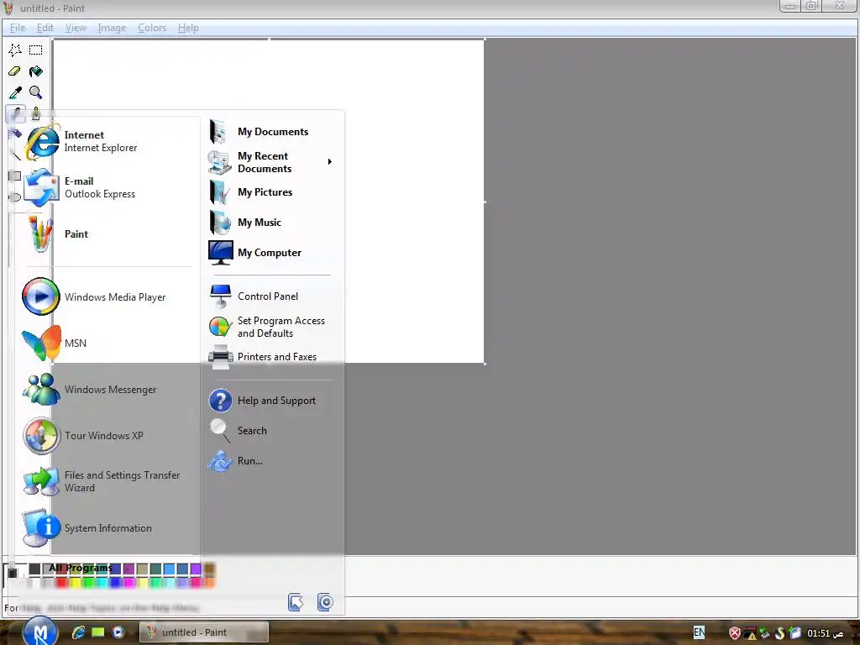The image size is (860, 645).
Task: Click the Start orb button
Action: point(40,632)
